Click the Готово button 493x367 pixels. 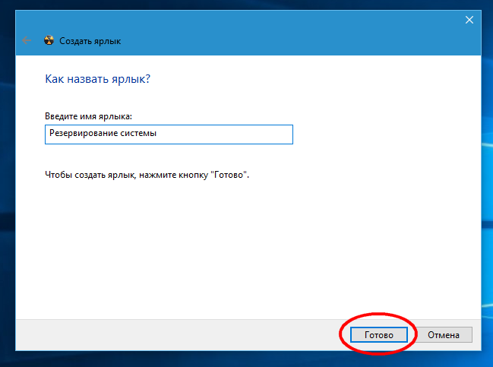click(379, 335)
